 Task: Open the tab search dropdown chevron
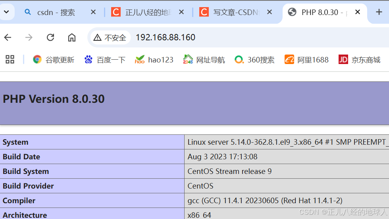(x=6, y=12)
